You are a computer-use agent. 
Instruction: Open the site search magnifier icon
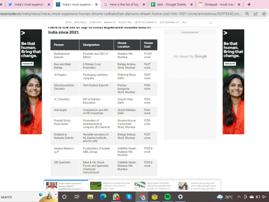click(210, 22)
